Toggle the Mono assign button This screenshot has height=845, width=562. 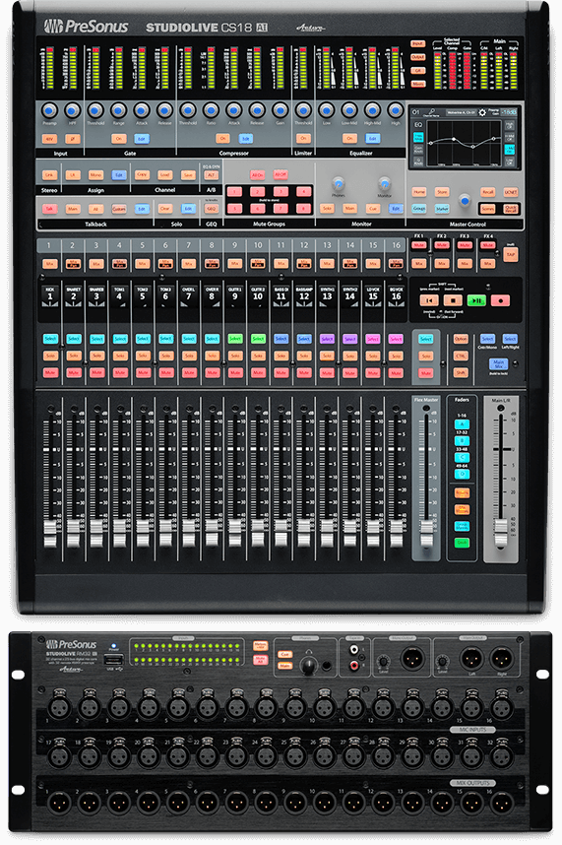click(95, 175)
